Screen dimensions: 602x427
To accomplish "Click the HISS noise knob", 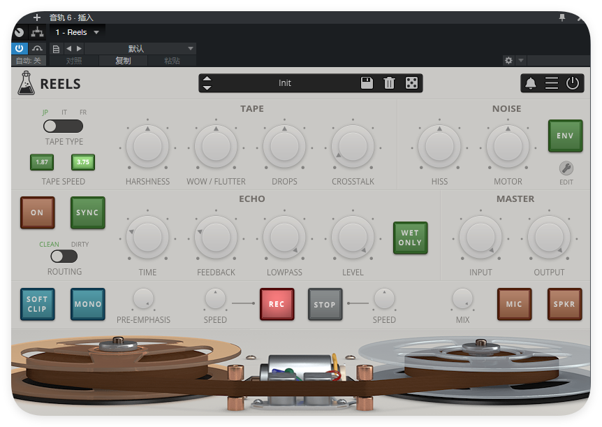I will (x=439, y=147).
